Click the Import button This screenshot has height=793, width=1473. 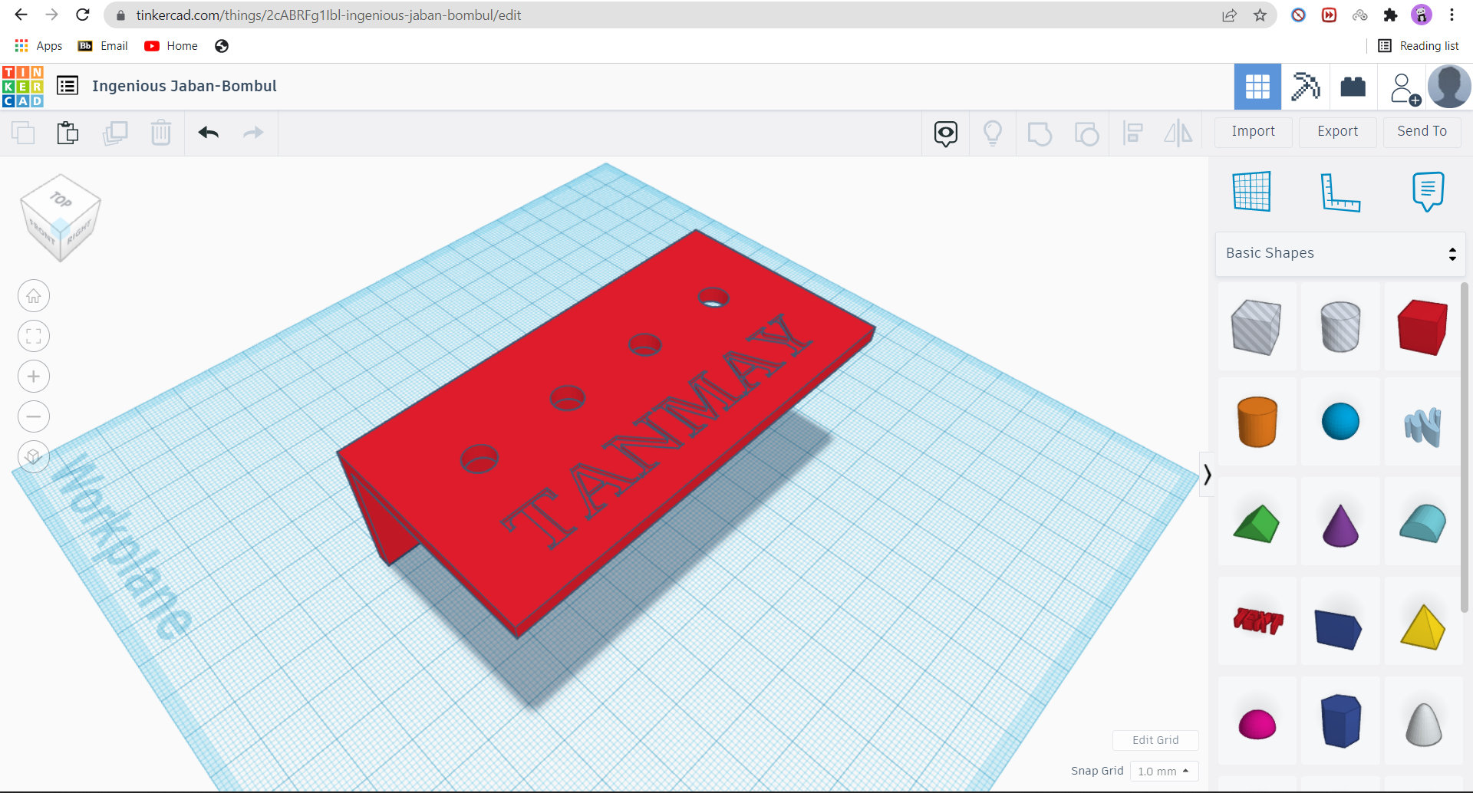tap(1254, 132)
